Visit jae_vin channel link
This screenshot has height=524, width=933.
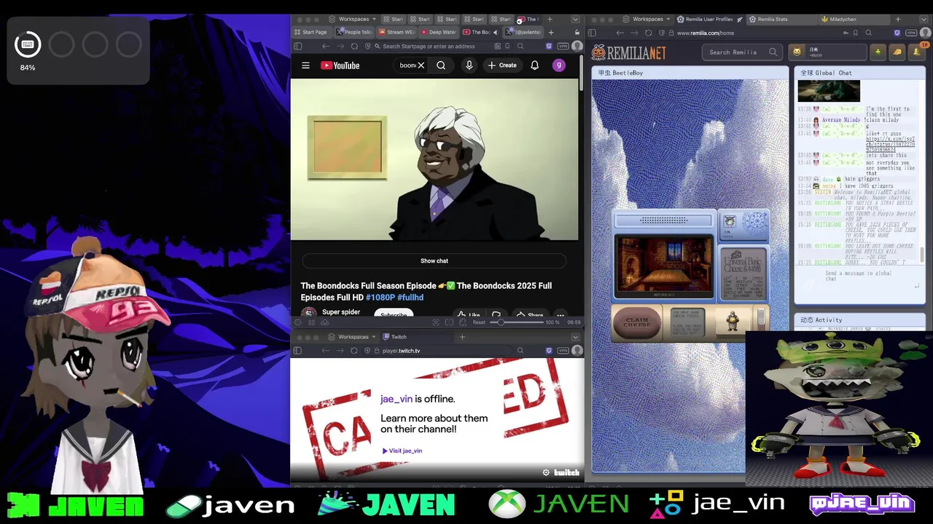pos(402,450)
